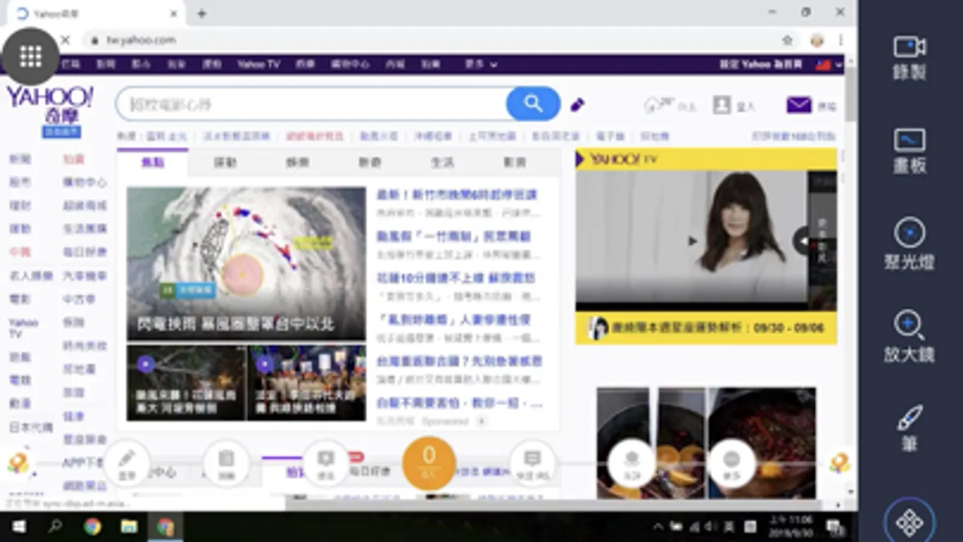This screenshot has width=963, height=542.
Task: Click the diamond-shaped button below the pen tool
Action: click(909, 522)
